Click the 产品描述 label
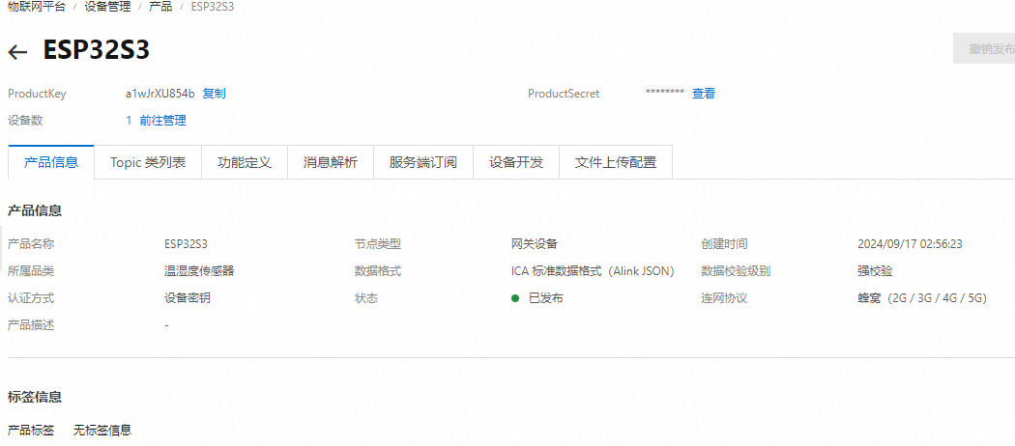This screenshot has height=446, width=1015. (31, 325)
